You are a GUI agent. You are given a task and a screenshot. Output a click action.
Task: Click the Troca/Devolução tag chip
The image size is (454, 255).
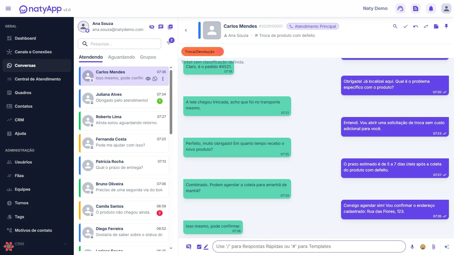202,52
